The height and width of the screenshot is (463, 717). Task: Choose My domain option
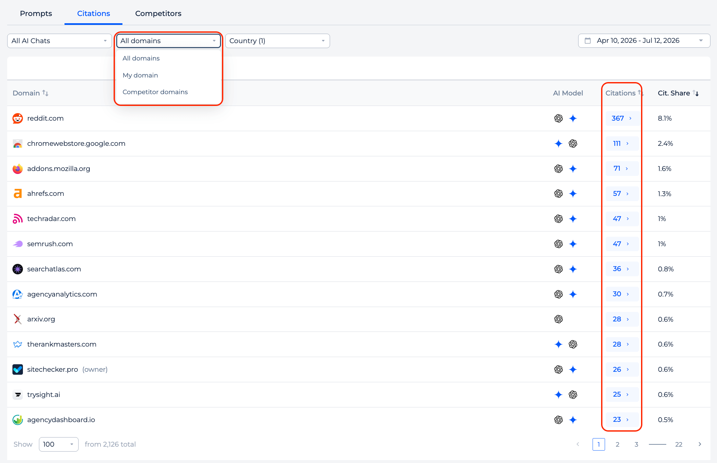tap(140, 75)
